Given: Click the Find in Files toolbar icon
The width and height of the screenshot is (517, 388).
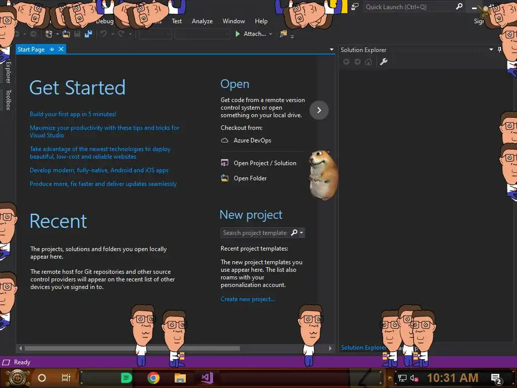Looking at the screenshot, I should (283, 34).
